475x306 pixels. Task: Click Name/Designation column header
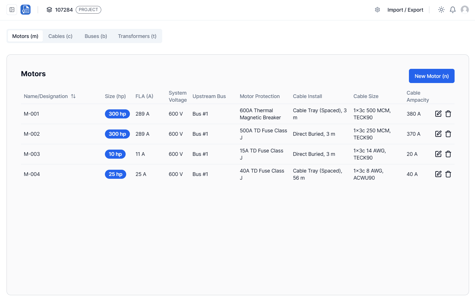46,96
